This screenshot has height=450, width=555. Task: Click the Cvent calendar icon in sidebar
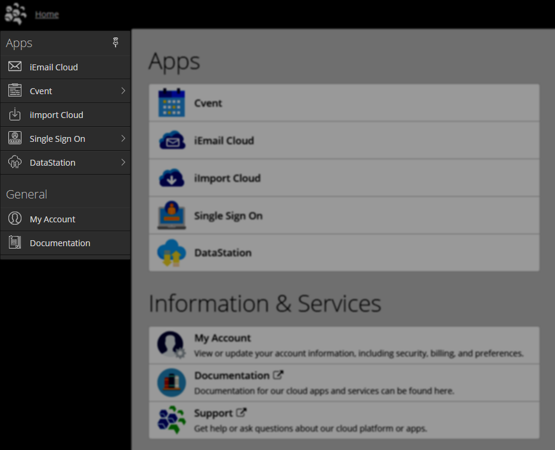point(15,91)
